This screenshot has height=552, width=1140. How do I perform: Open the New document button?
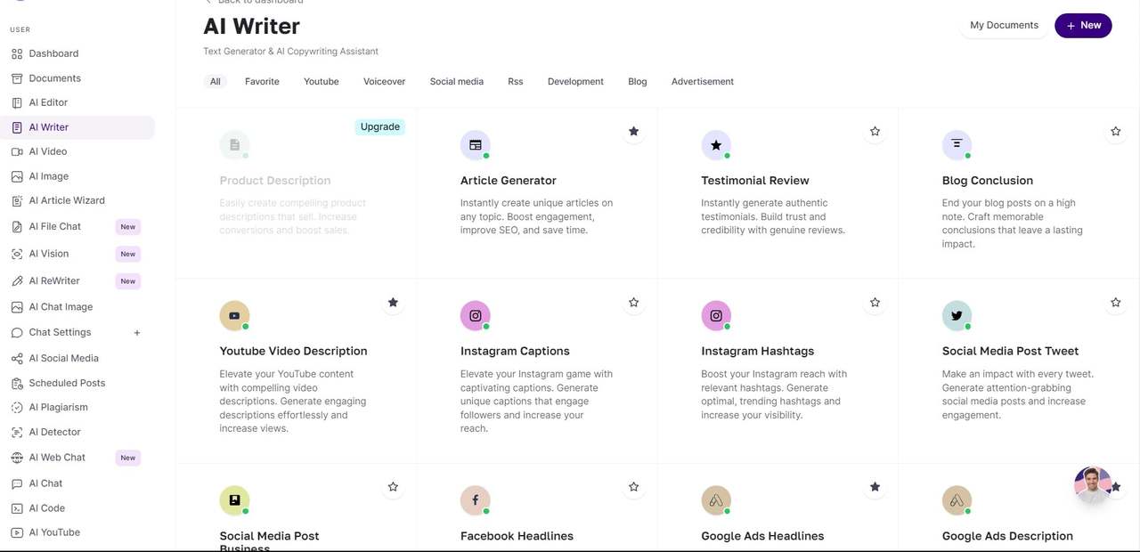tap(1083, 26)
